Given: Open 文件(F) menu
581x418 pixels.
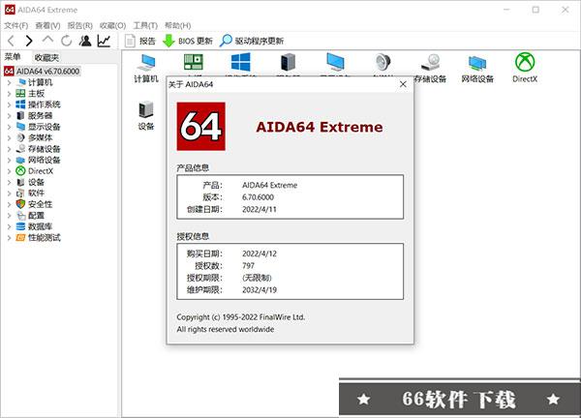Looking at the screenshot, I should (15, 25).
